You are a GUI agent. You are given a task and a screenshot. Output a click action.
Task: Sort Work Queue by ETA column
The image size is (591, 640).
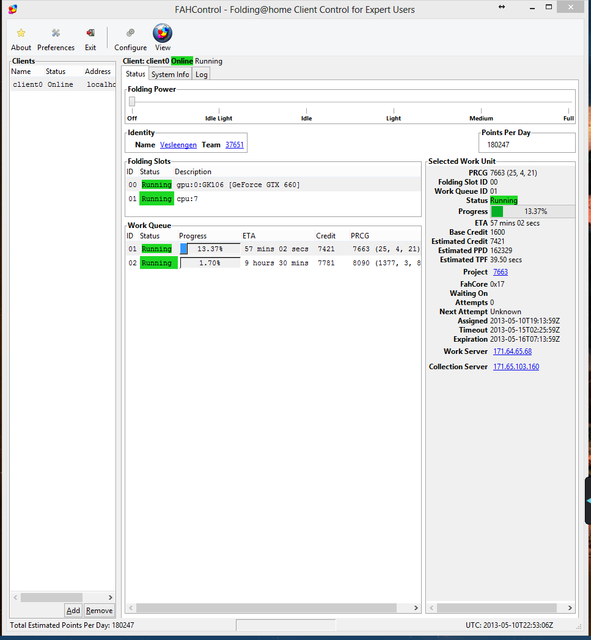tap(277, 236)
